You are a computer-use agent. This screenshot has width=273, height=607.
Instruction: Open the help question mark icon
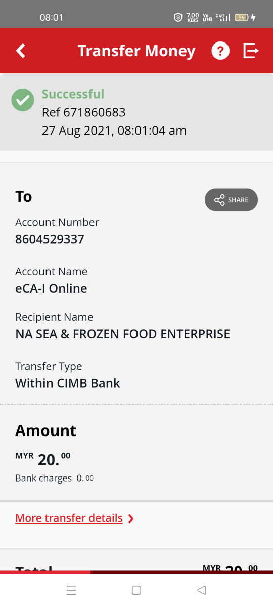(x=220, y=51)
